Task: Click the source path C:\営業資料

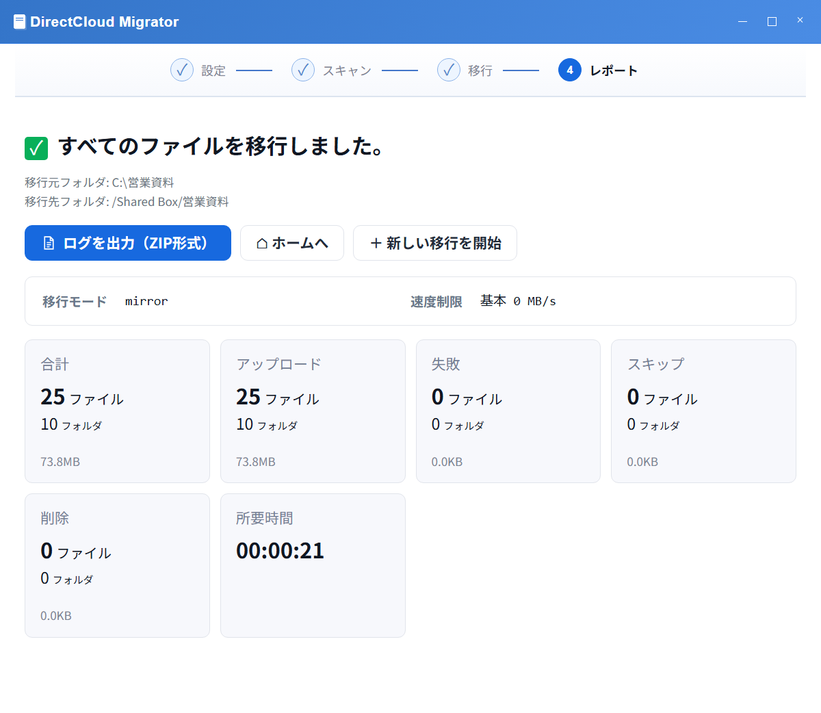Action: [x=143, y=183]
